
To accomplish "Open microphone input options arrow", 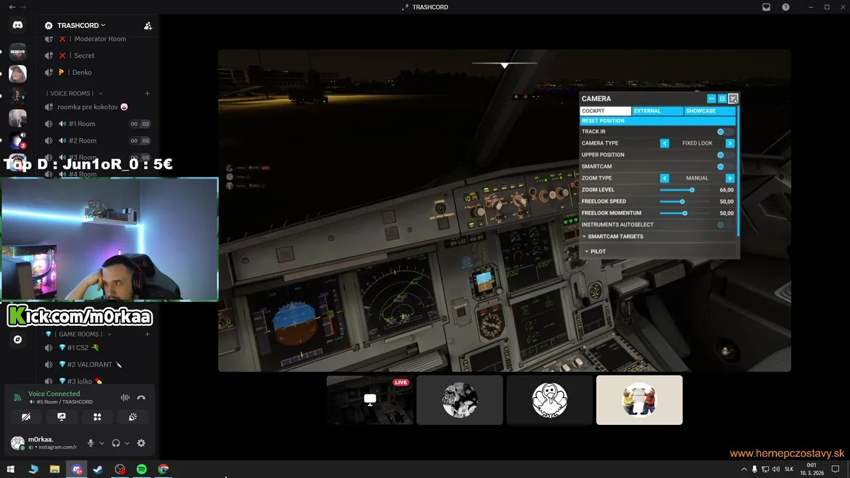I will tap(102, 443).
